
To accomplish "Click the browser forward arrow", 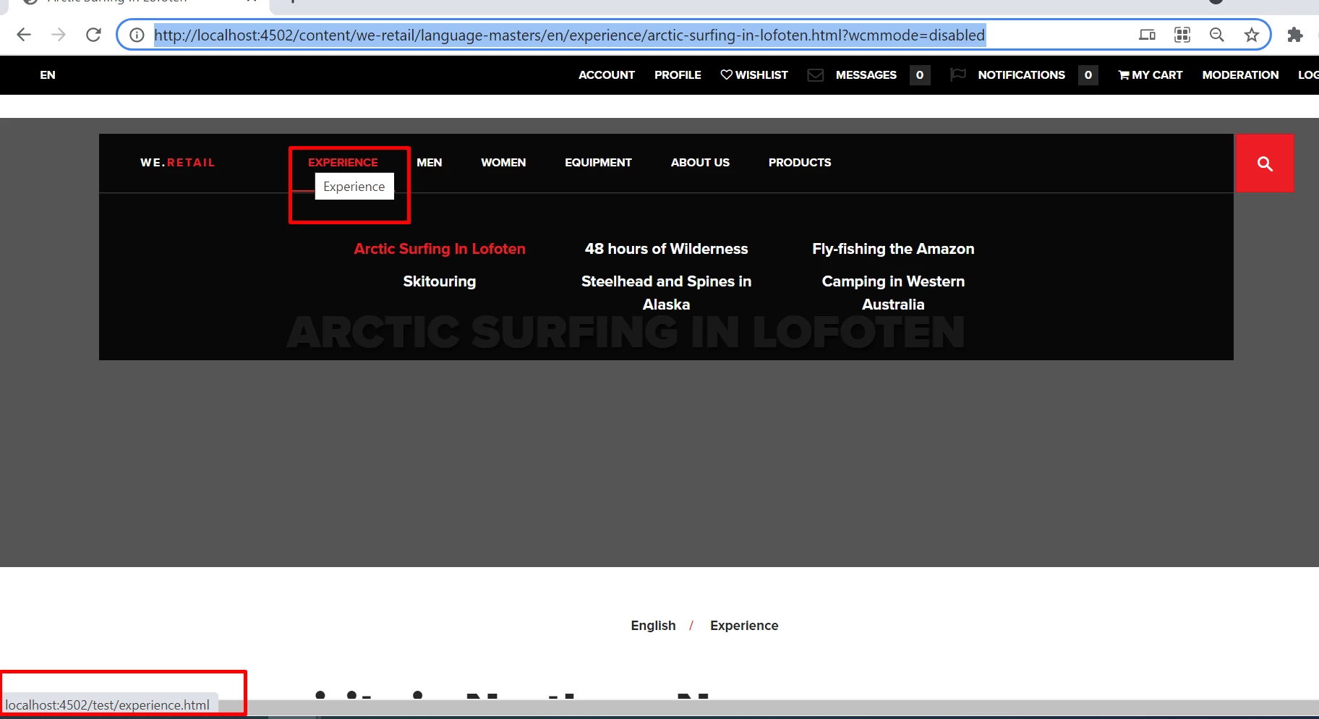I will click(x=59, y=35).
